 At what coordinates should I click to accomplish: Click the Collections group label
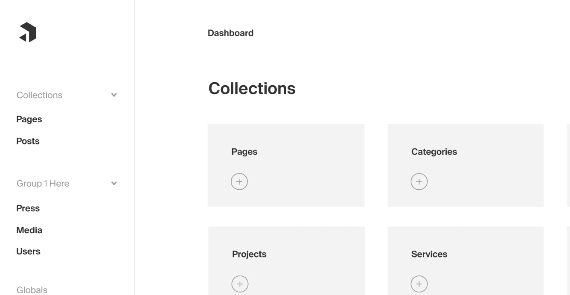point(39,95)
